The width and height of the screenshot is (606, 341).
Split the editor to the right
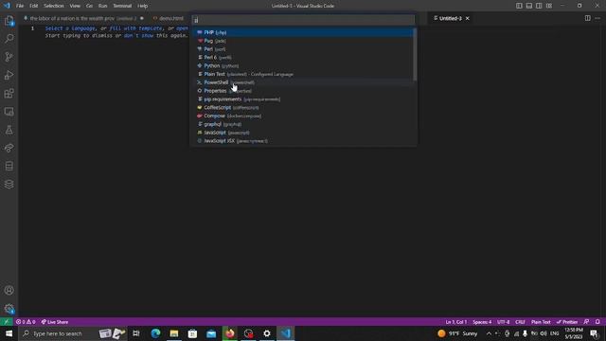point(587,18)
